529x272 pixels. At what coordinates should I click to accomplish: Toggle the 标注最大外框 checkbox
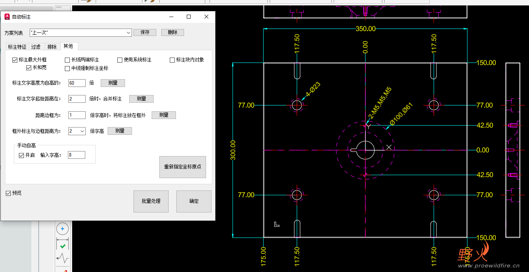coord(29,60)
